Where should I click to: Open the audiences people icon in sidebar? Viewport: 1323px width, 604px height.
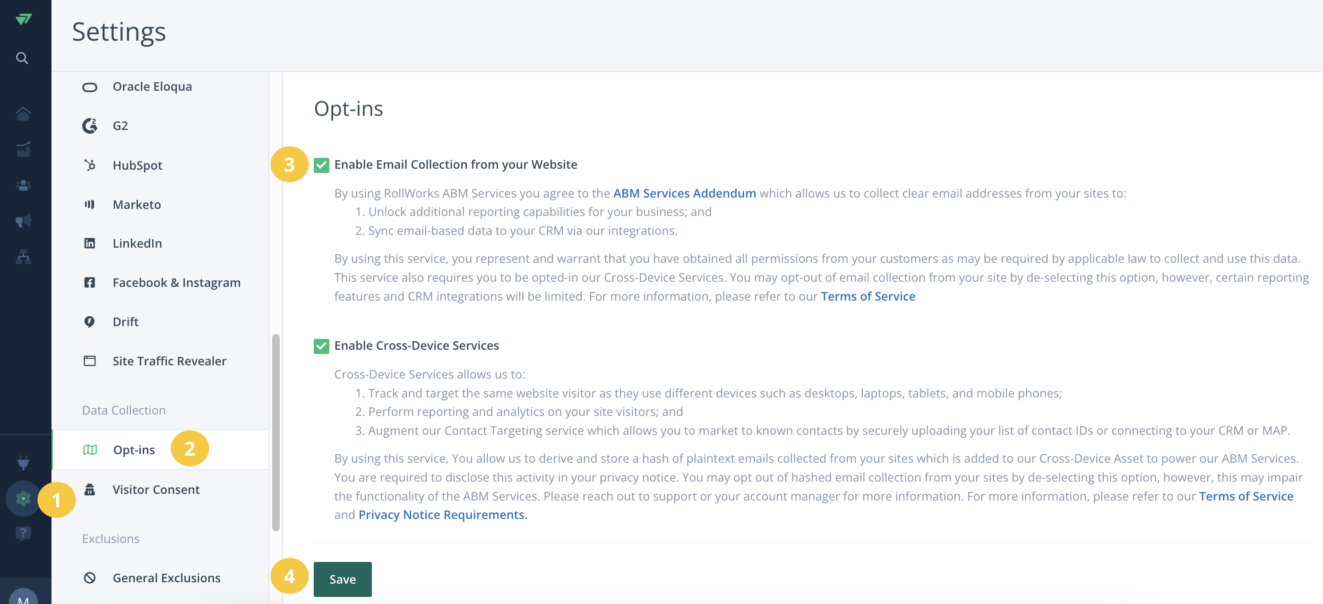[23, 185]
